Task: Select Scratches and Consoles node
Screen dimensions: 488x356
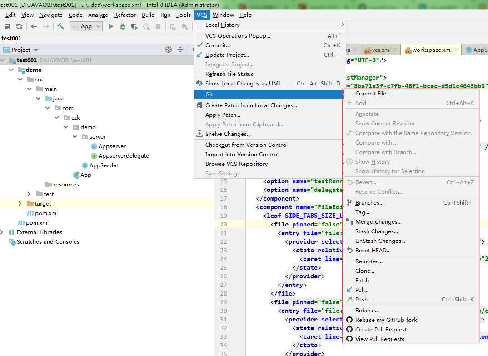Action: click(x=44, y=242)
